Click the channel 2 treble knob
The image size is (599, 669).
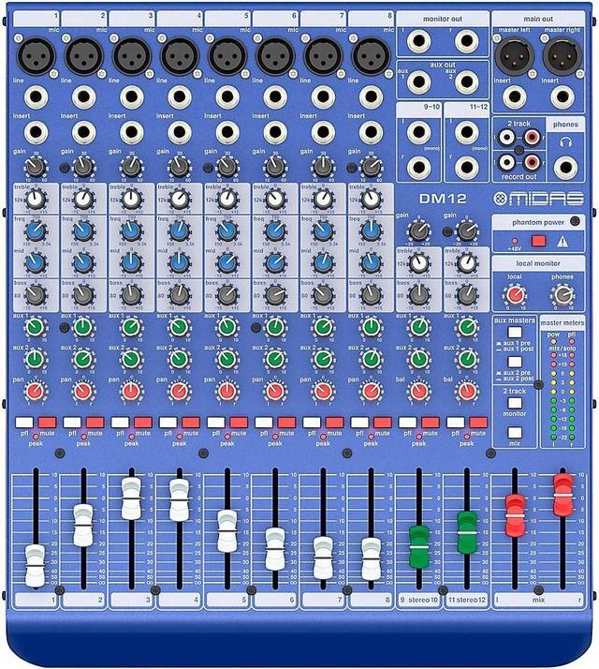(83, 200)
